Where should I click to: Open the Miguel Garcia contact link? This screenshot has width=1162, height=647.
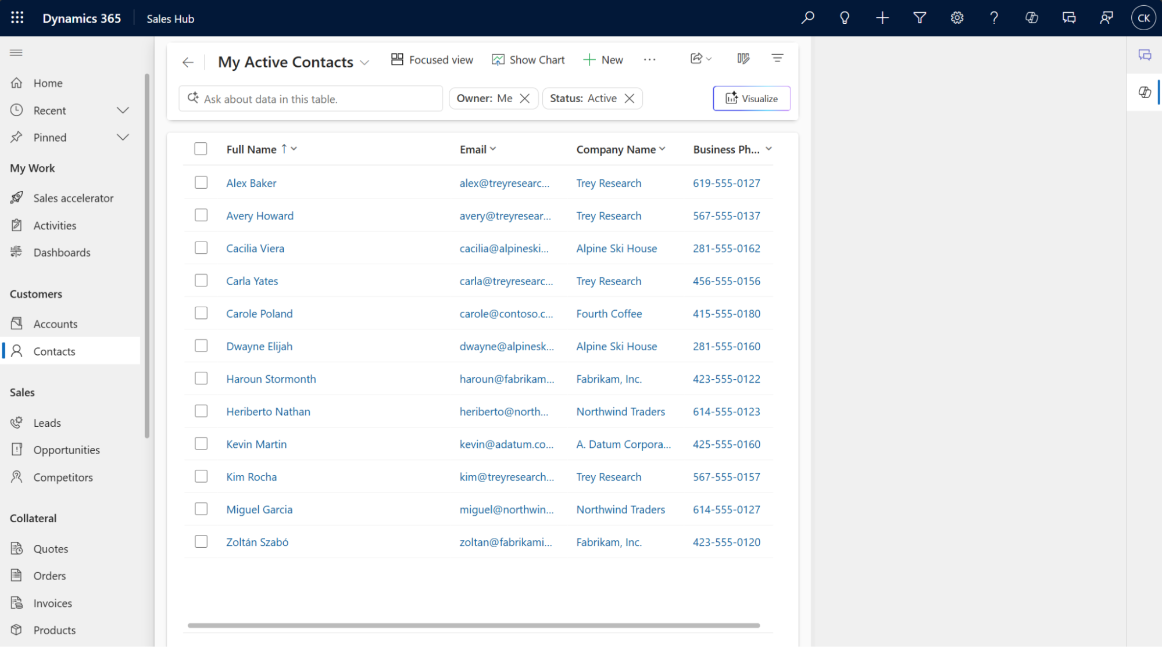point(259,509)
